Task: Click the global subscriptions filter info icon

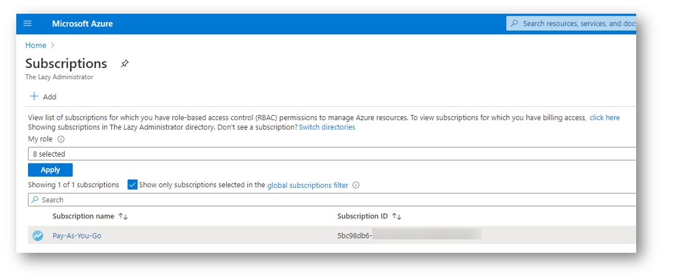Action: pyautogui.click(x=355, y=185)
